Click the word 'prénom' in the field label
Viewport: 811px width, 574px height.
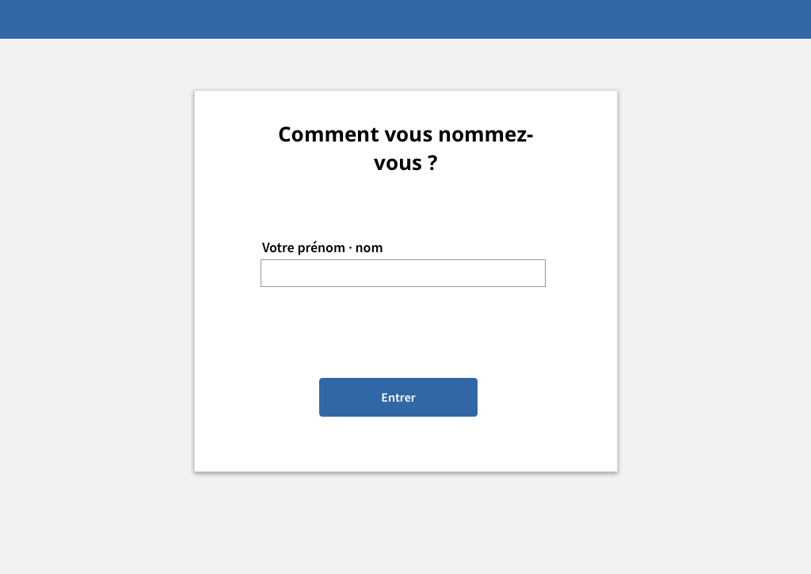click(322, 247)
